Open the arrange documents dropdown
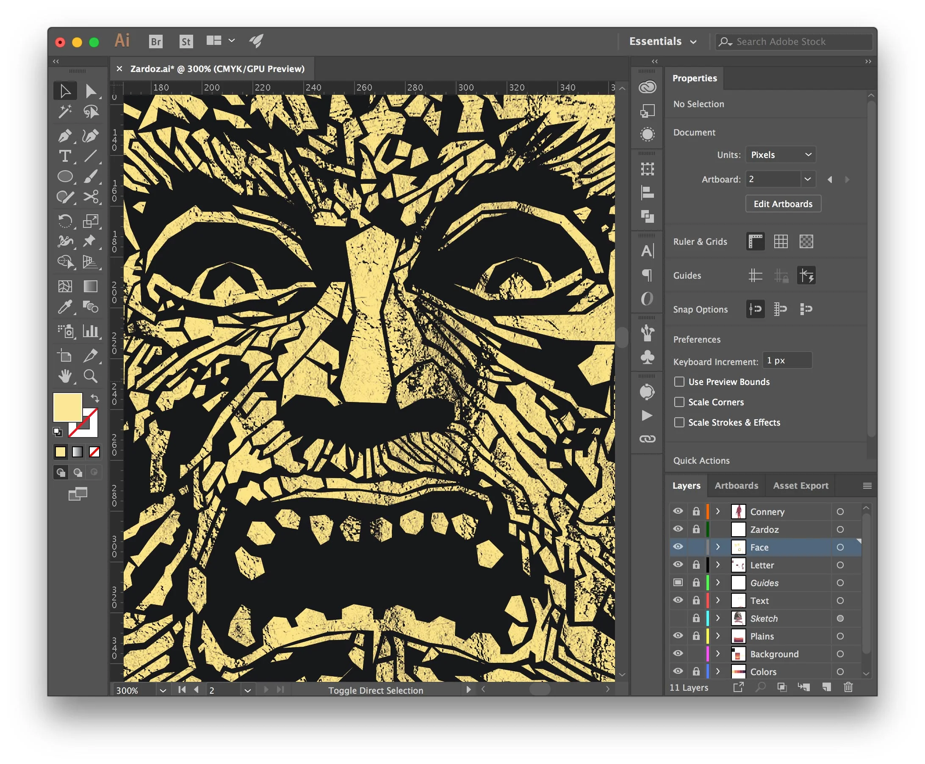 tap(221, 41)
